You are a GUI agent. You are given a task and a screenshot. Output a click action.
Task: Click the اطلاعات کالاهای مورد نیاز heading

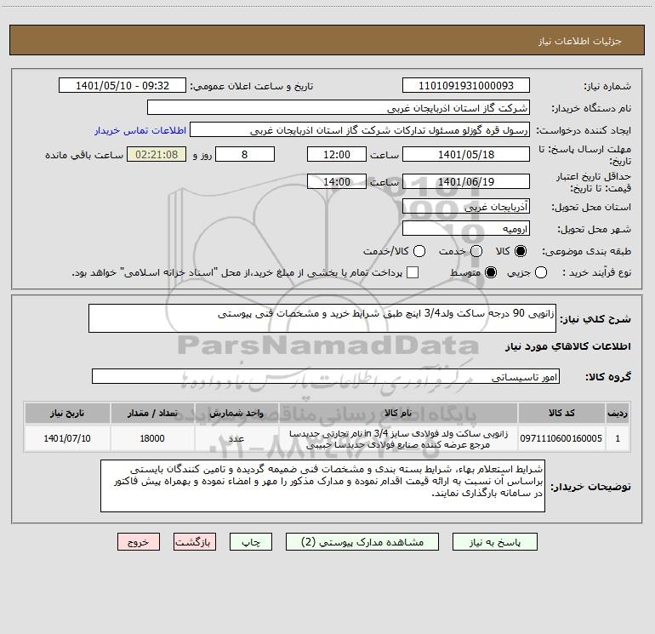pyautogui.click(x=567, y=346)
